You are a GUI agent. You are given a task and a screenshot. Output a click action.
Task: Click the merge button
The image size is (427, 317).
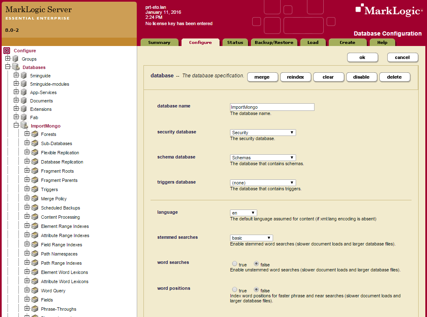click(262, 77)
